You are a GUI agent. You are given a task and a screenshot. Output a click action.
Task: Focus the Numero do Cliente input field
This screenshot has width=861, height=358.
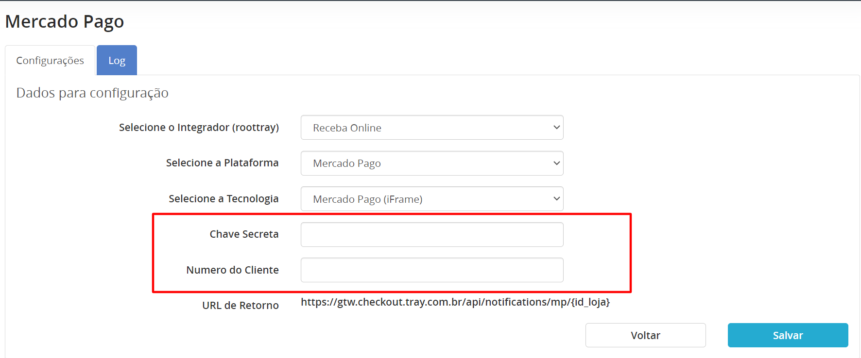[432, 270]
